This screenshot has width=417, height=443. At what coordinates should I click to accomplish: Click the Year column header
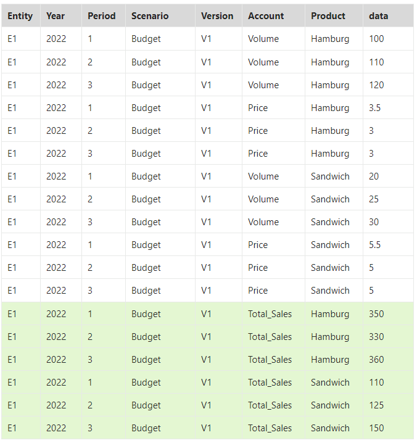tap(56, 16)
